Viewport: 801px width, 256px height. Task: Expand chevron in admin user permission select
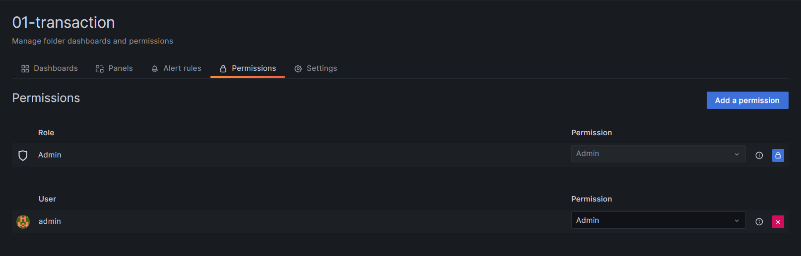click(736, 221)
